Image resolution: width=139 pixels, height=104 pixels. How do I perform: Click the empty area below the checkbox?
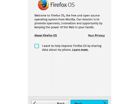coord(69,74)
